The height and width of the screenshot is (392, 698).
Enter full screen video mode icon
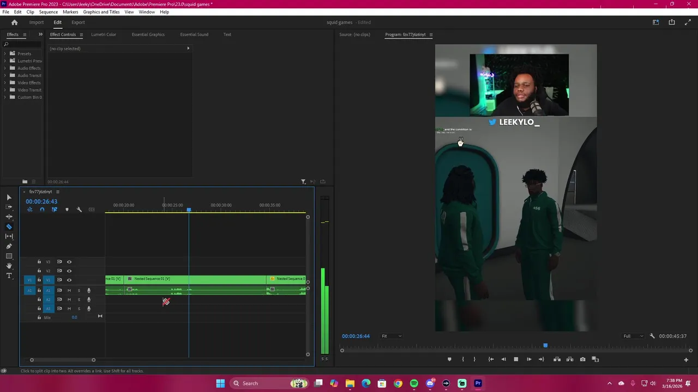click(x=688, y=22)
